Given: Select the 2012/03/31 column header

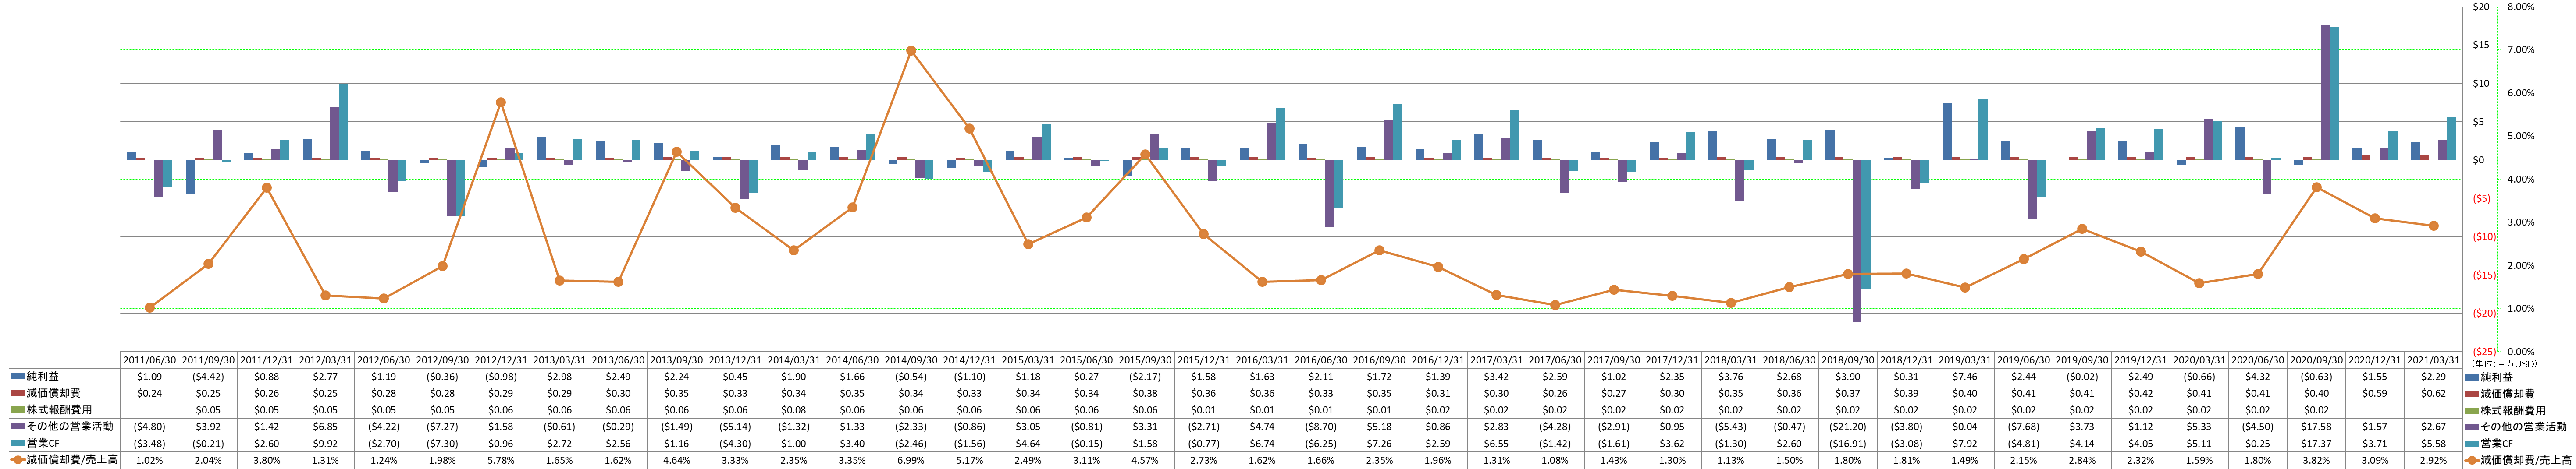Looking at the screenshot, I should coord(325,360).
